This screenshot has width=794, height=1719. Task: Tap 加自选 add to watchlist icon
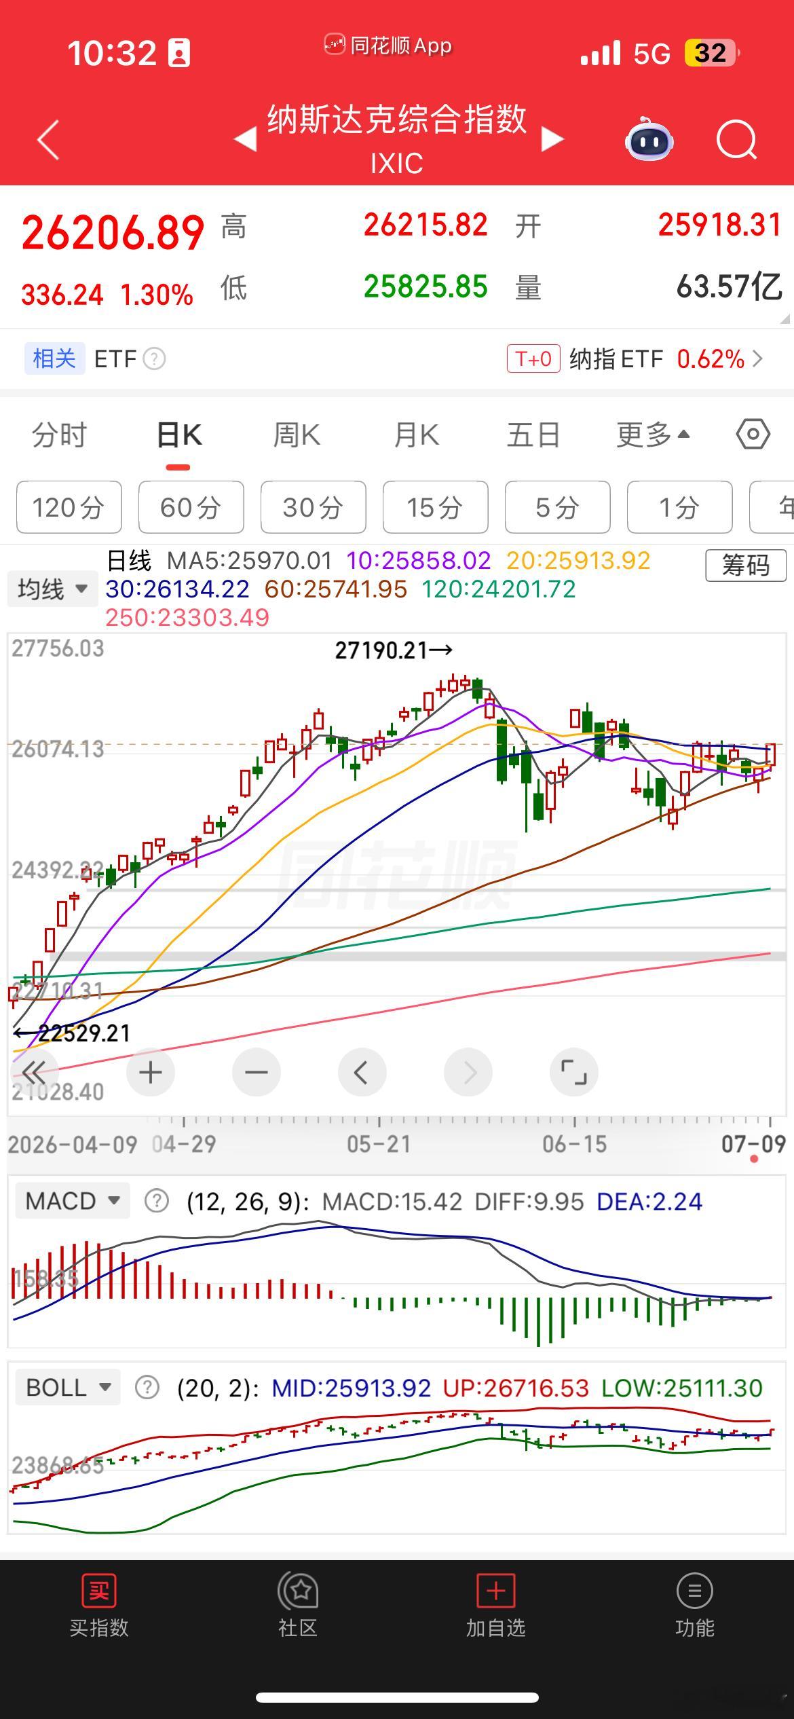point(496,1591)
